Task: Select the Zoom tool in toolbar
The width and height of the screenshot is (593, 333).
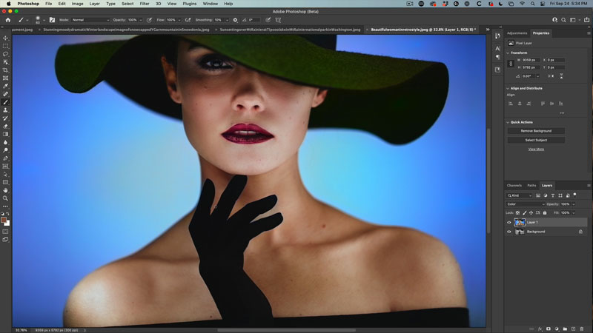Action: [x=6, y=198]
